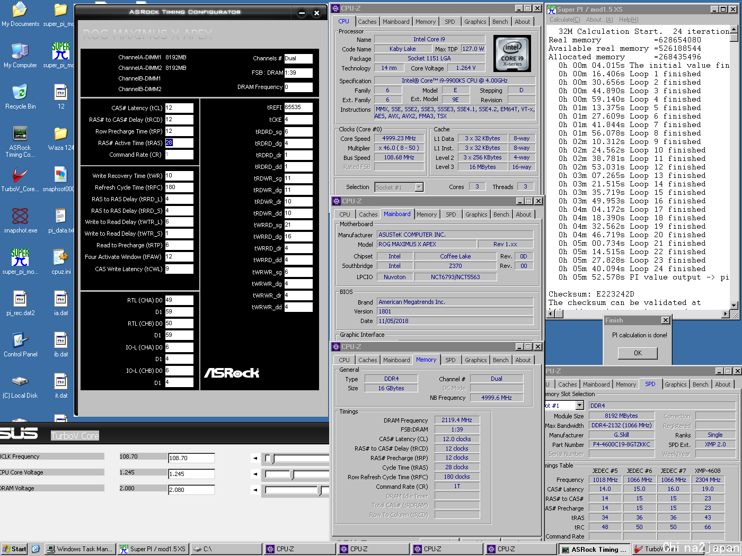742x556 pixels.
Task: Move the CPU Core Voltage slider thumb
Action: tap(292, 474)
